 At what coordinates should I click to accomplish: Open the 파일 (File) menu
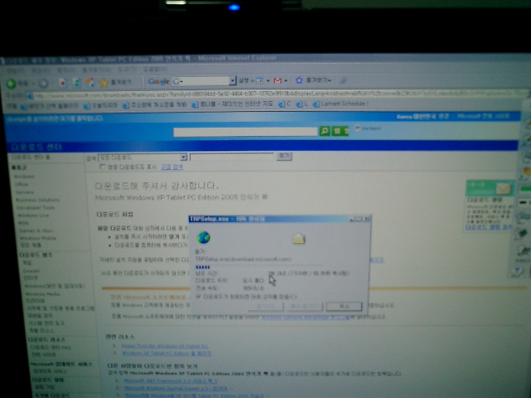(x=15, y=71)
